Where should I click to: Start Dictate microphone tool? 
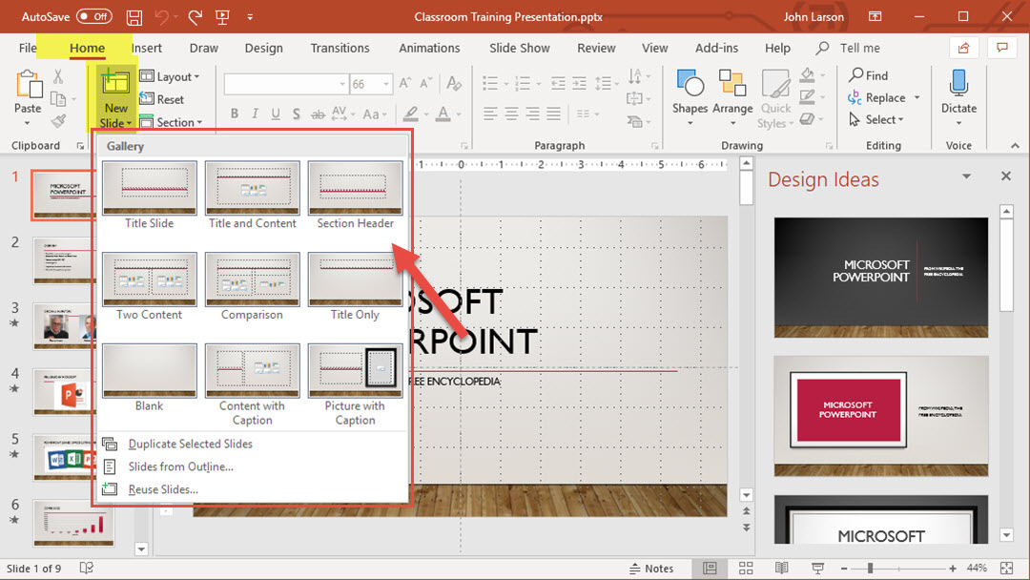point(958,84)
